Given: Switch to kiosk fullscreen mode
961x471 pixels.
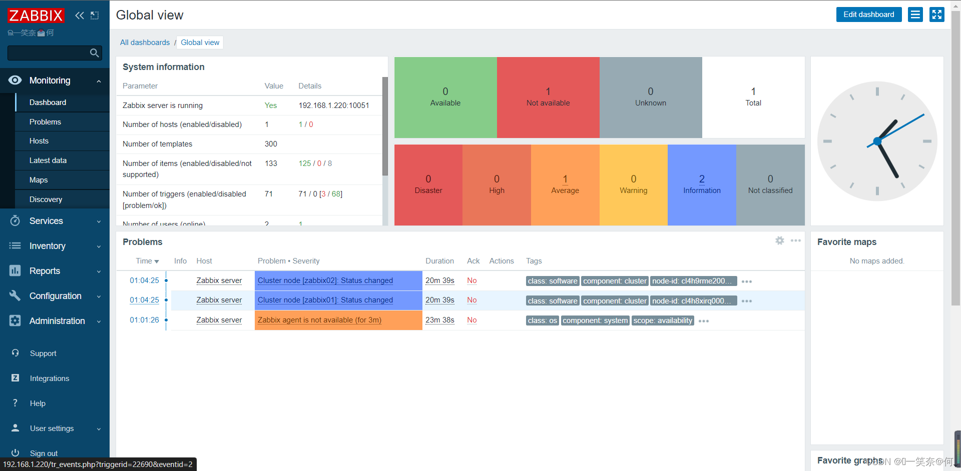Looking at the screenshot, I should pos(937,14).
